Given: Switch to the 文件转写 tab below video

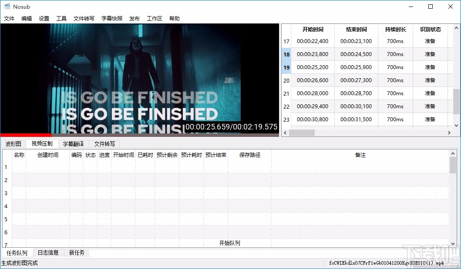Looking at the screenshot, I should (x=104, y=144).
